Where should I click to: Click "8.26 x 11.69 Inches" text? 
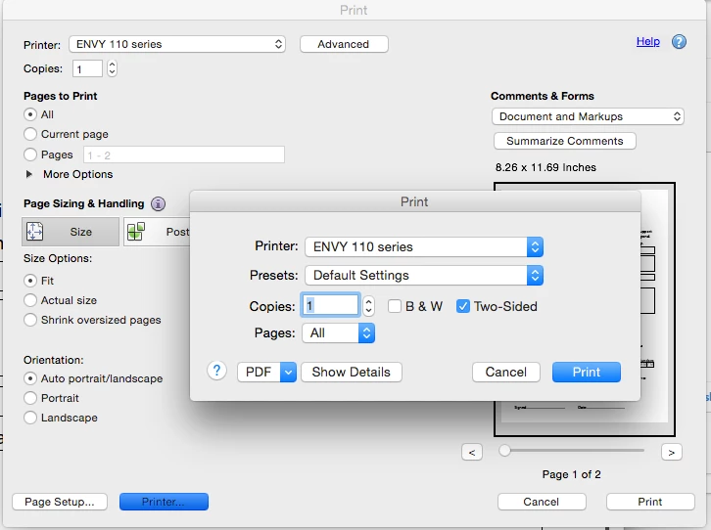(x=545, y=167)
